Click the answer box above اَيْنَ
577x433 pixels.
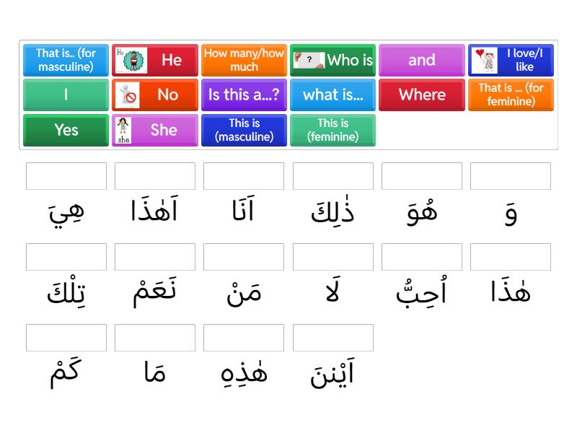[x=332, y=336]
